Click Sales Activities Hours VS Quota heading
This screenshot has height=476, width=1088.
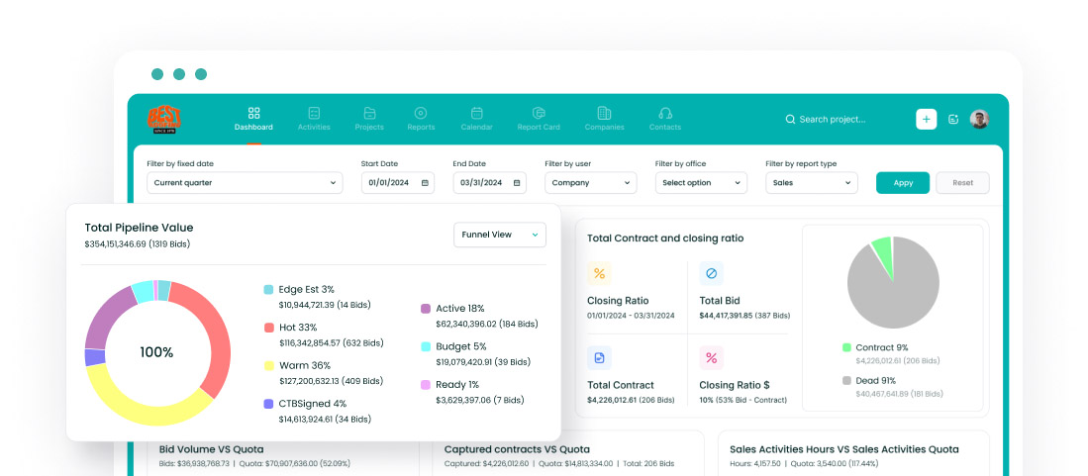(844, 449)
